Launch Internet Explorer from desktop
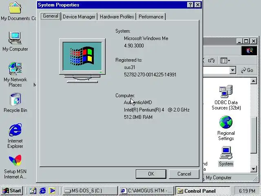This screenshot has width=261, height=196. 15,136
